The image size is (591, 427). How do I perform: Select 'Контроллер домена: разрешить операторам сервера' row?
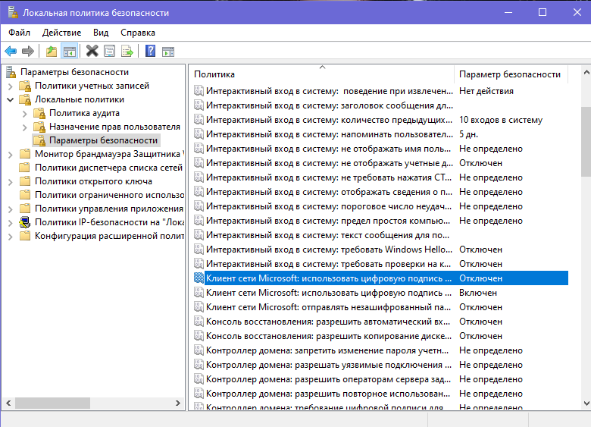[x=380, y=379]
